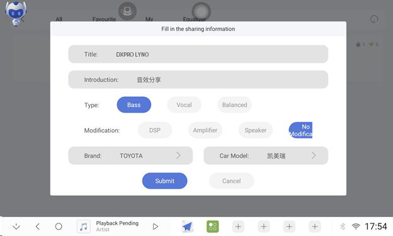The width and height of the screenshot is (393, 236).
Task: Open the Brand TOYOTA selector
Action: tap(130, 155)
